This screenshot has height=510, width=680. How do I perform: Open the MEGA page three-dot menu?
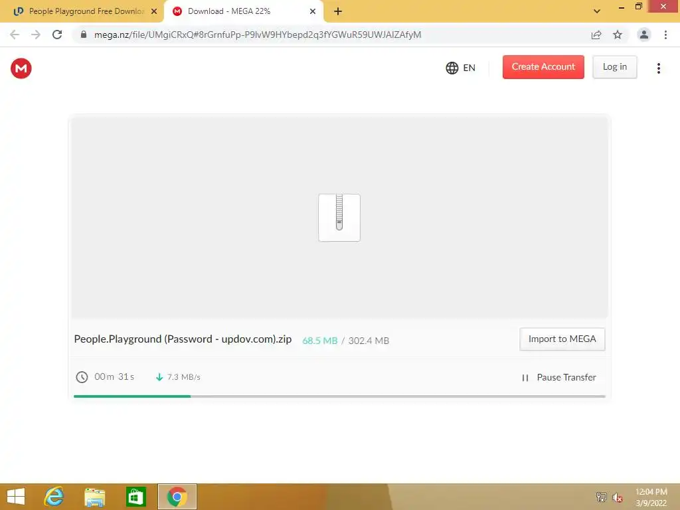point(658,68)
